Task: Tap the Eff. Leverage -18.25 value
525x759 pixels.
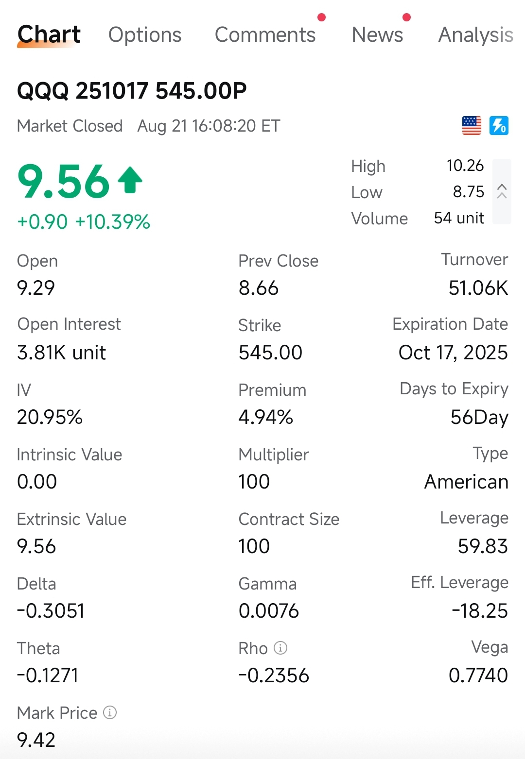Action: pyautogui.click(x=479, y=611)
